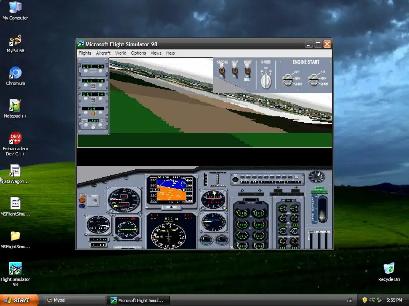The width and height of the screenshot is (409, 306).
Task: Click the Microsoft Flight Simulator taskbar button
Action: click(x=138, y=300)
